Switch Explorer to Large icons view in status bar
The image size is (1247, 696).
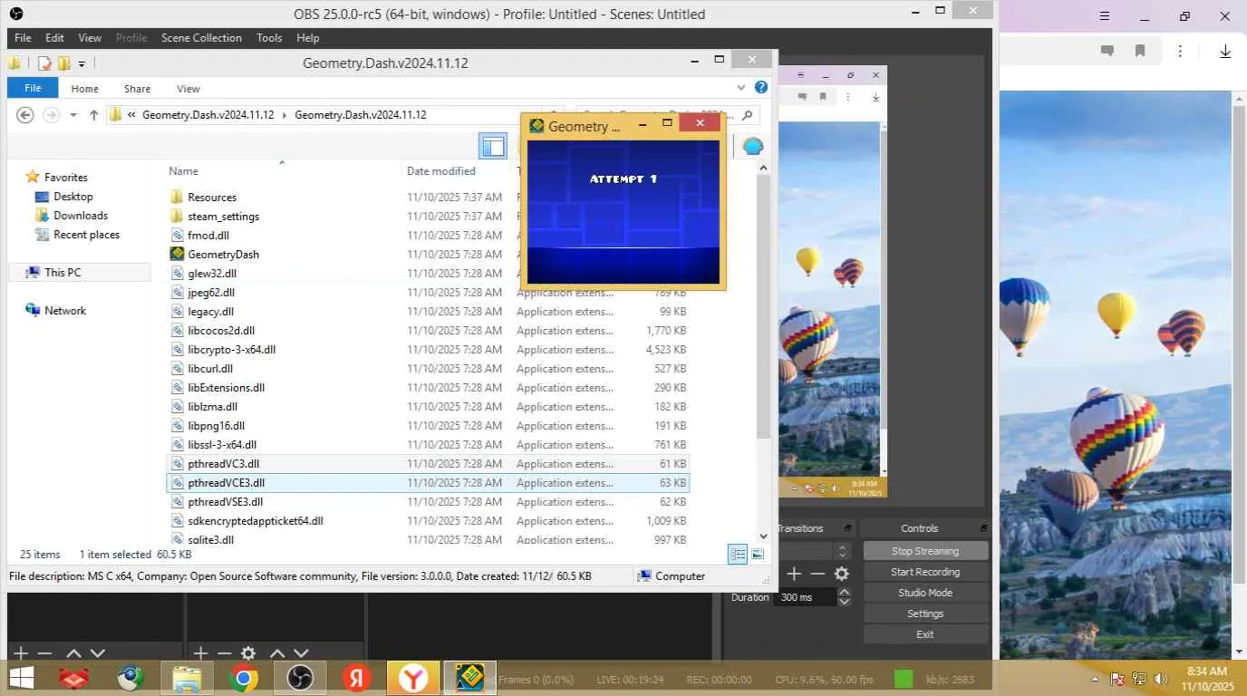[x=758, y=554]
